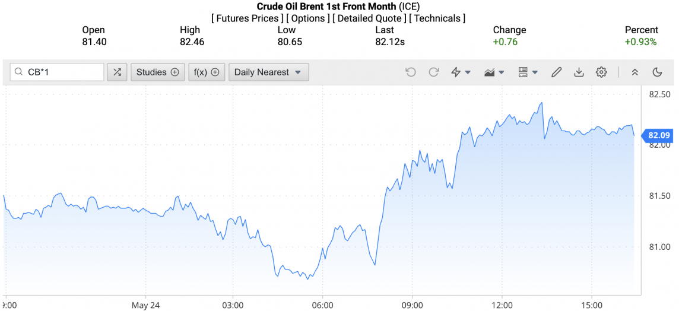Expand the chart type dropdown

(x=494, y=72)
